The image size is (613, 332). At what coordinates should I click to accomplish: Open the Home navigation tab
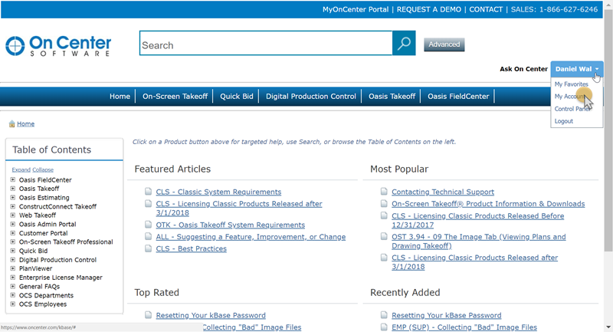coord(120,96)
